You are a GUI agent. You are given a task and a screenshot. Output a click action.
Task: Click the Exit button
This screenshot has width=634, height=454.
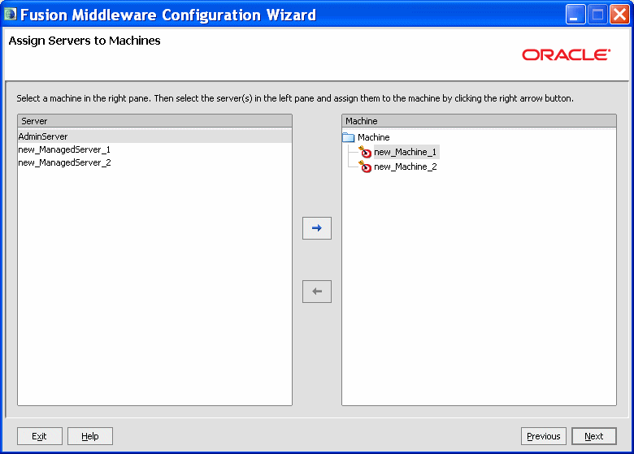click(40, 436)
